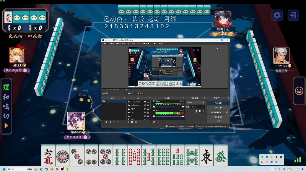
Task: Add a new source in OBS
Action: coord(129,122)
